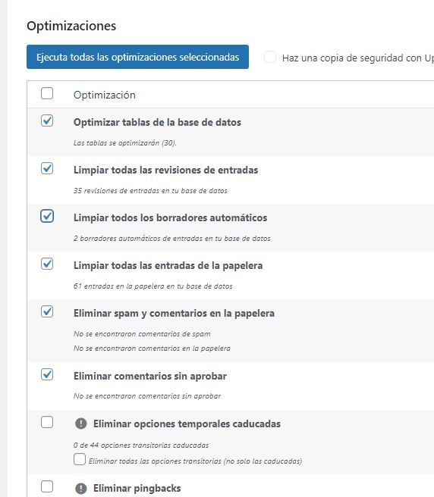Screen dimensions: 434x497
Task: Click the Limpiar todas las revisiones de entradas label
Action: click(165, 170)
